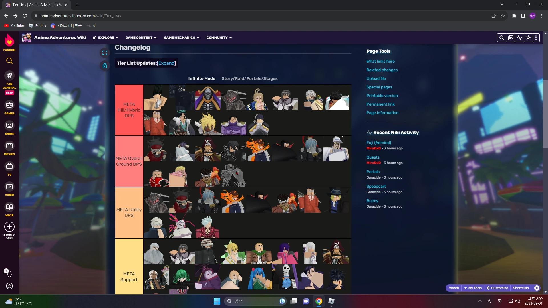Open the Game Content dropdown menu
The height and width of the screenshot is (308, 548).
point(141,38)
